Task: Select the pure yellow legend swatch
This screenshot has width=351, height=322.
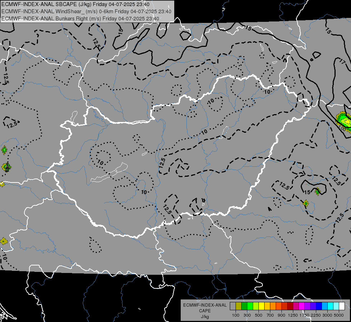Action: (262, 306)
